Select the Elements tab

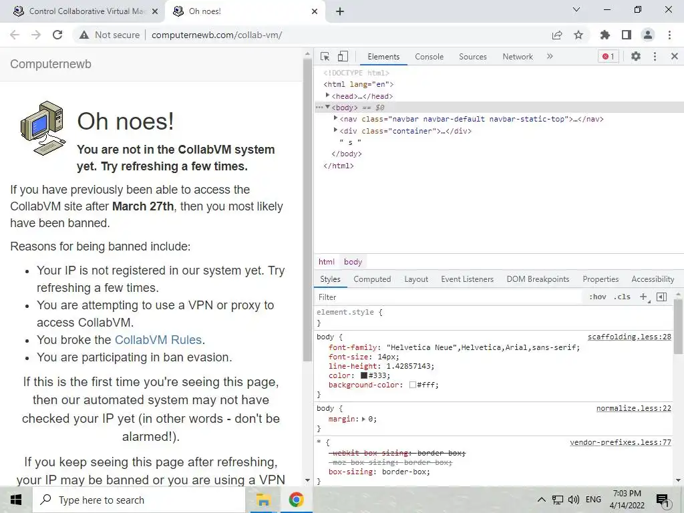[x=383, y=57]
